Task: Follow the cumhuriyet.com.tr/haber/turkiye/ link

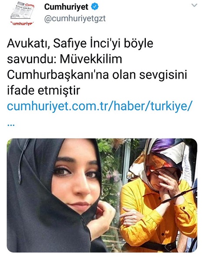Action: click(x=99, y=106)
